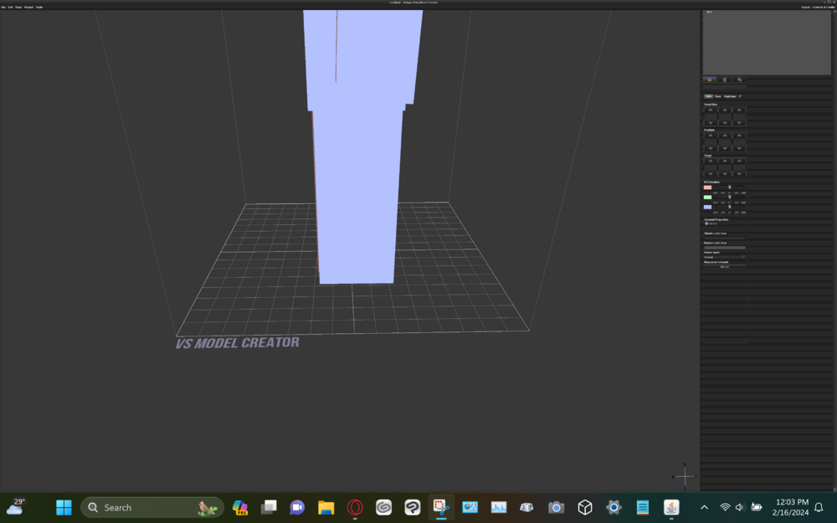Open the color picker wheel icon
Screen dimensions: 837x523
pos(709,79)
